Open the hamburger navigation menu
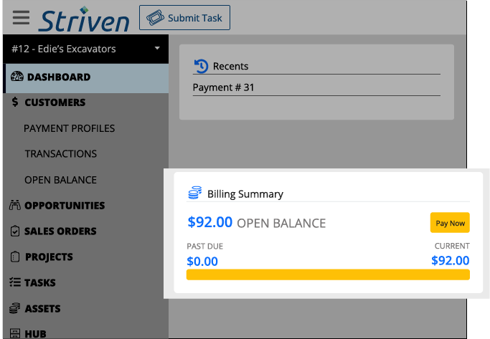This screenshot has width=490, height=339. click(x=21, y=17)
